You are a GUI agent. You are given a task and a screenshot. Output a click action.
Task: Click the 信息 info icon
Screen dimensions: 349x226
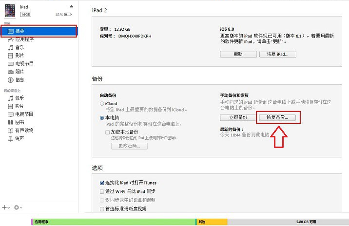(x=10, y=80)
